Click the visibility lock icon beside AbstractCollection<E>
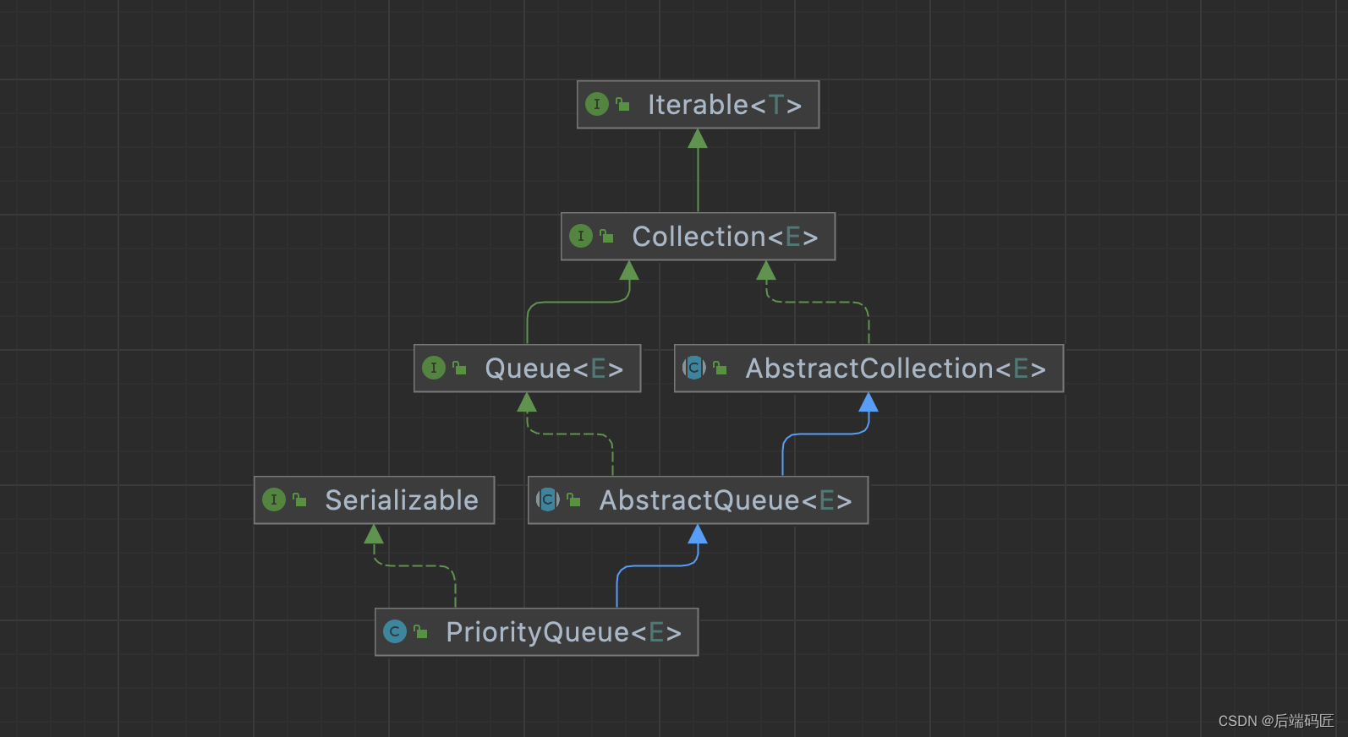This screenshot has height=737, width=1348. pyautogui.click(x=721, y=368)
